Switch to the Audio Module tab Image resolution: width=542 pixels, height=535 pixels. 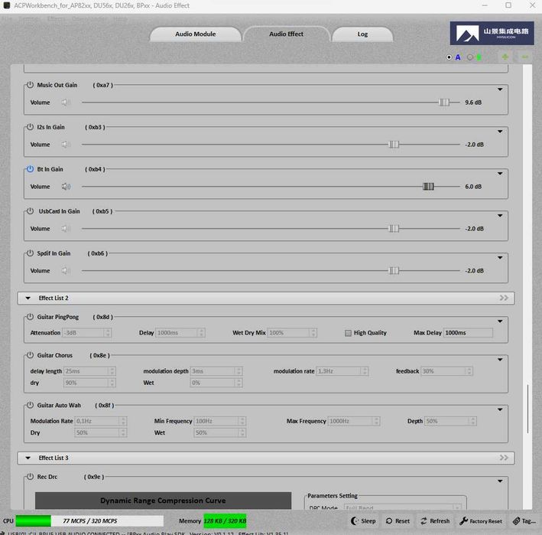click(x=195, y=34)
